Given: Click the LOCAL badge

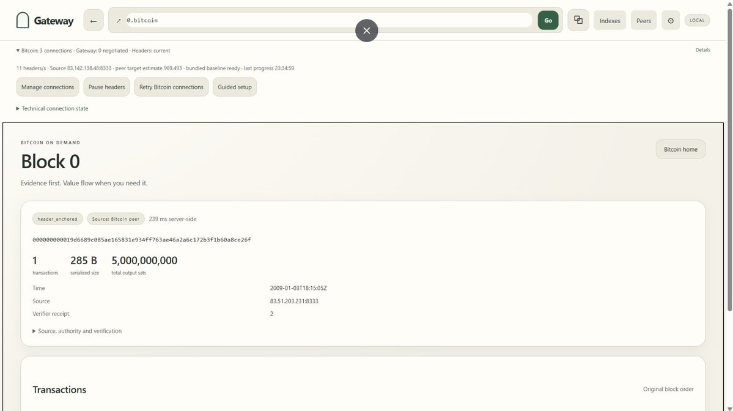Looking at the screenshot, I should pyautogui.click(x=697, y=20).
